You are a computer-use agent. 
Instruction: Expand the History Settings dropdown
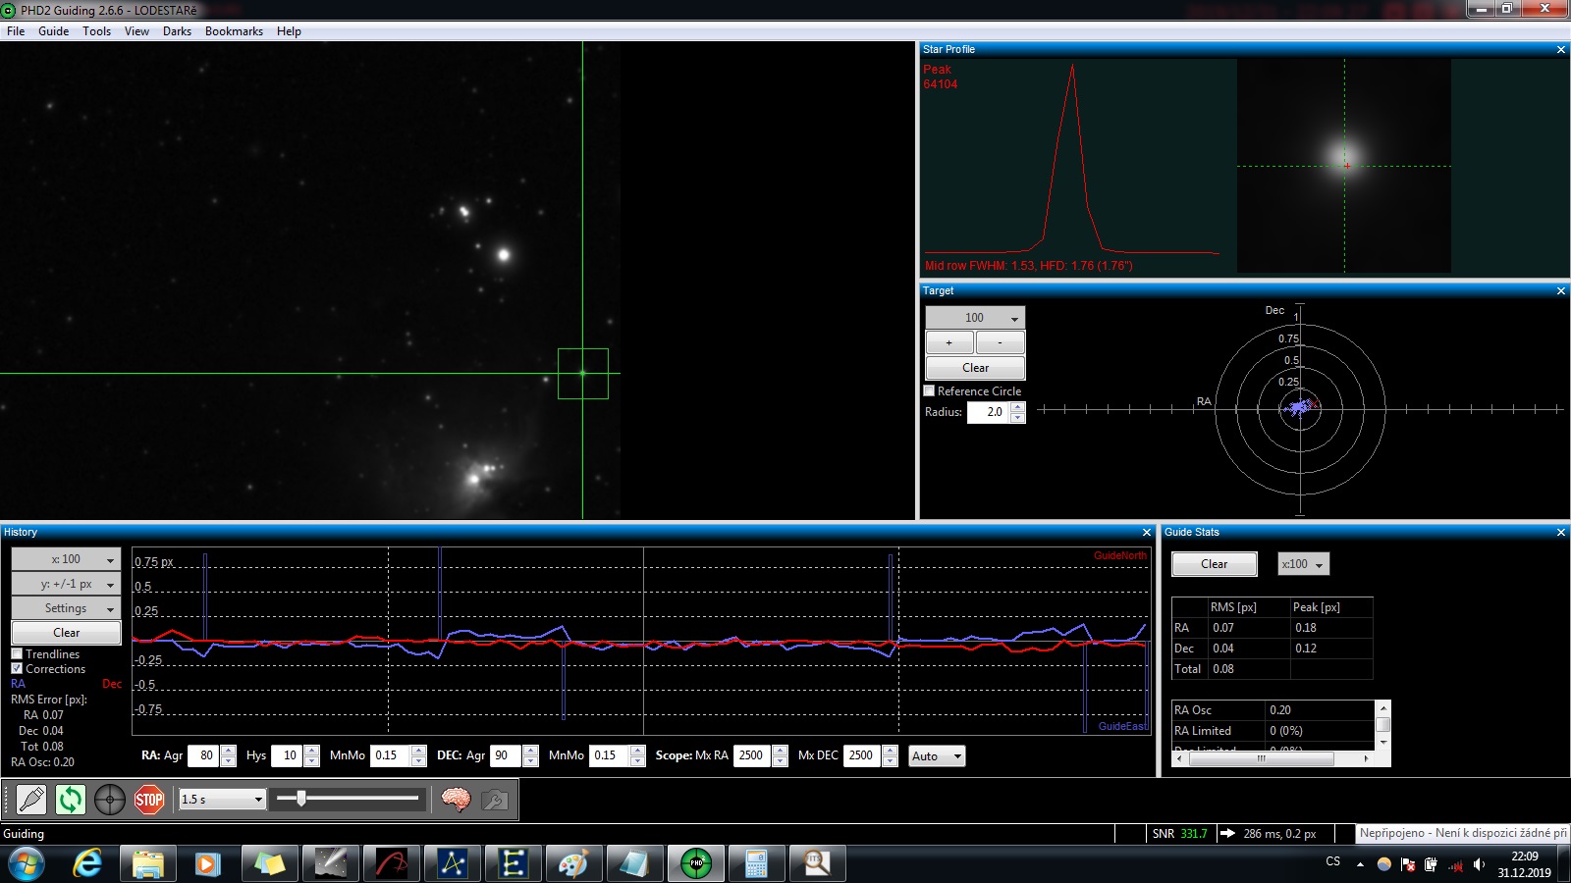point(66,608)
